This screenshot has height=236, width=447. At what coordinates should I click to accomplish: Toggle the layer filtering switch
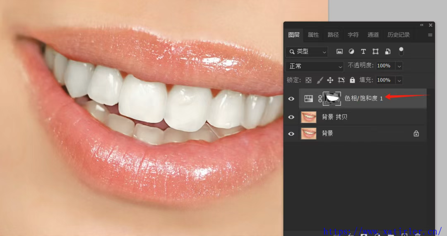[x=401, y=51]
